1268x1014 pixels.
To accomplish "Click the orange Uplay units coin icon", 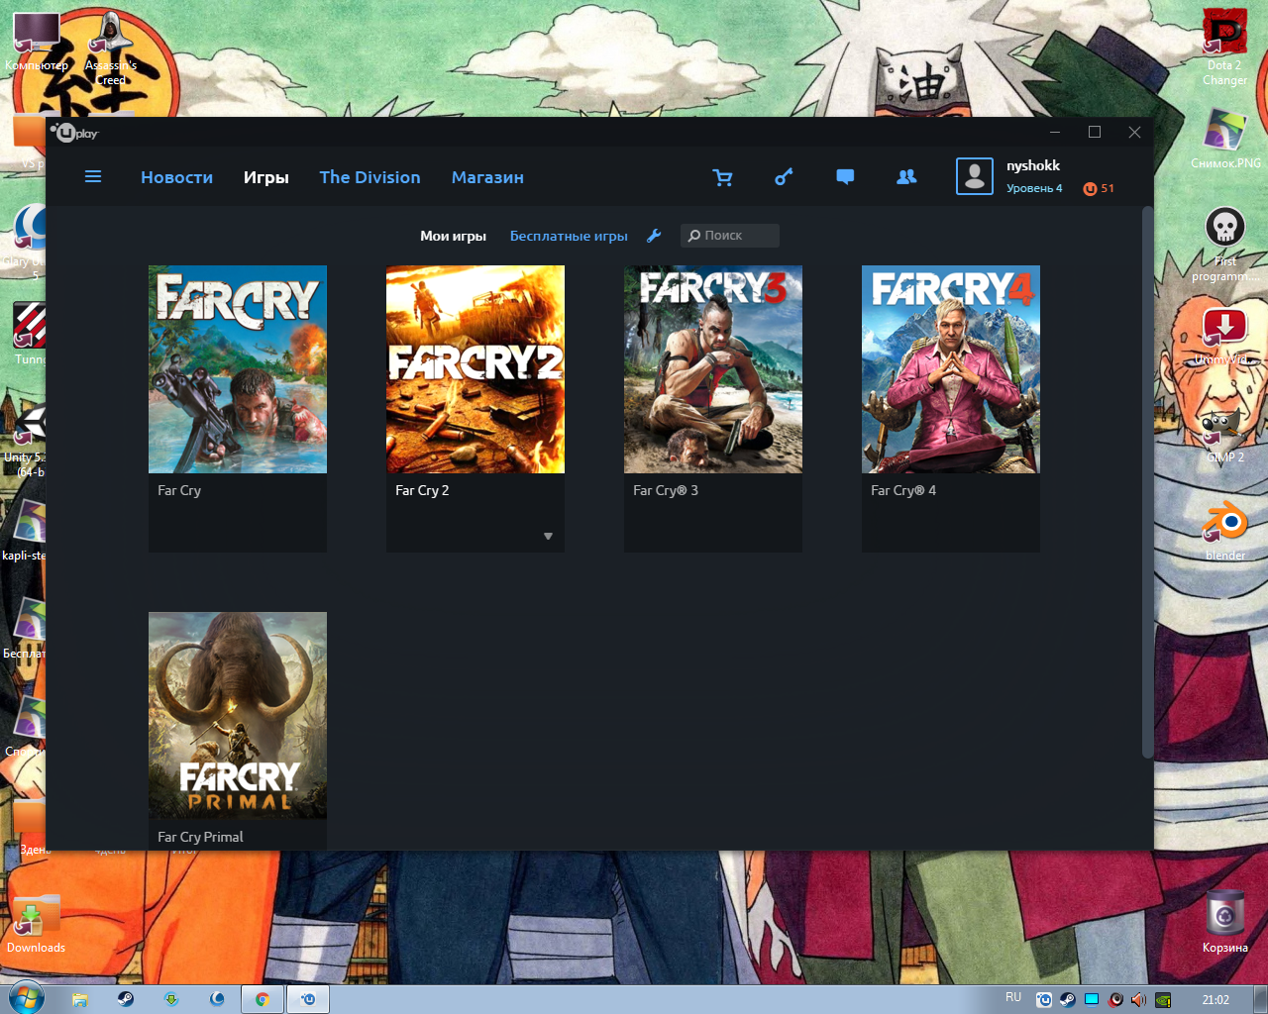I will tap(1090, 189).
